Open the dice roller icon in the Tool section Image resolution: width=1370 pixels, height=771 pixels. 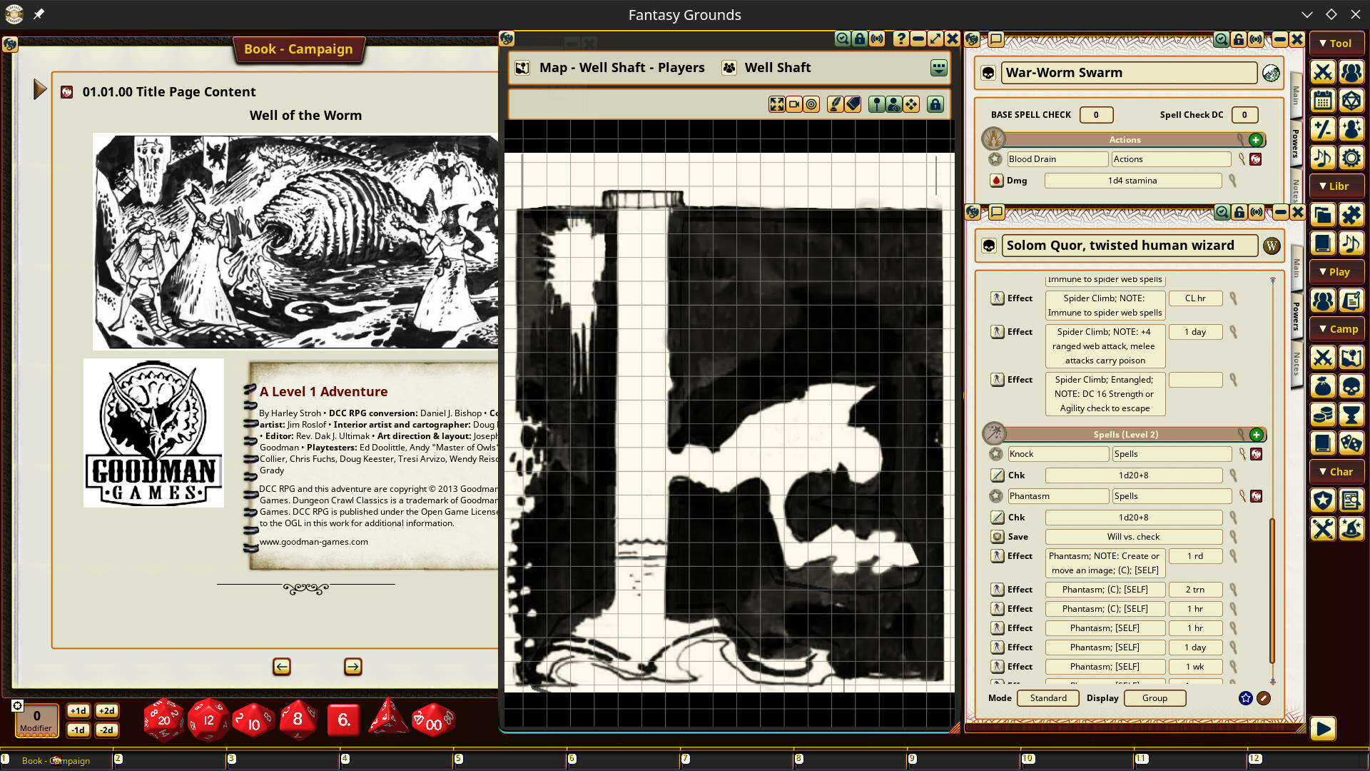[1353, 100]
